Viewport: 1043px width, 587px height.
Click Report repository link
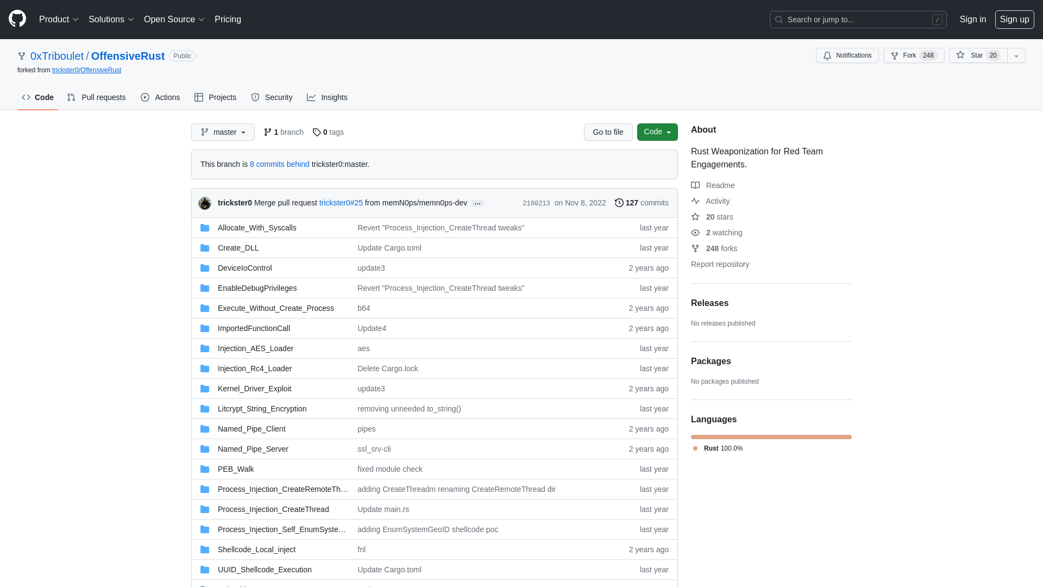[720, 264]
